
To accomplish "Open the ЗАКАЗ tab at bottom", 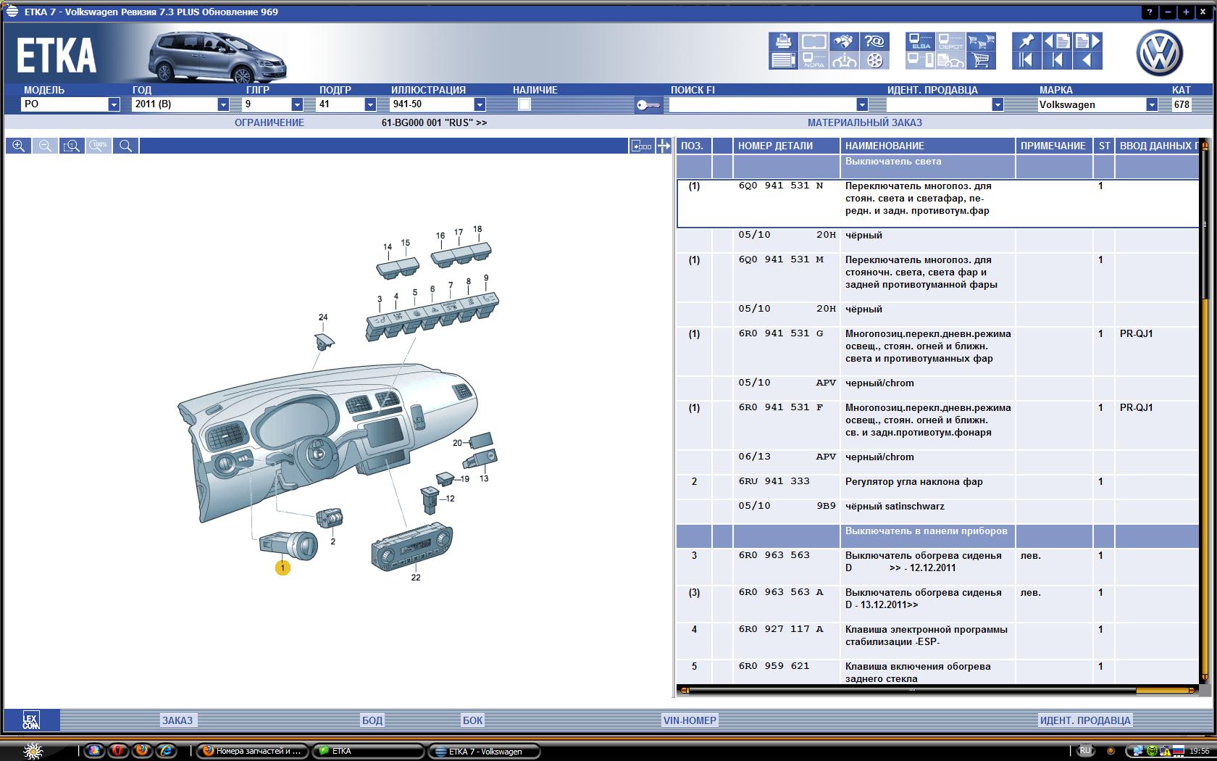I will (x=177, y=720).
